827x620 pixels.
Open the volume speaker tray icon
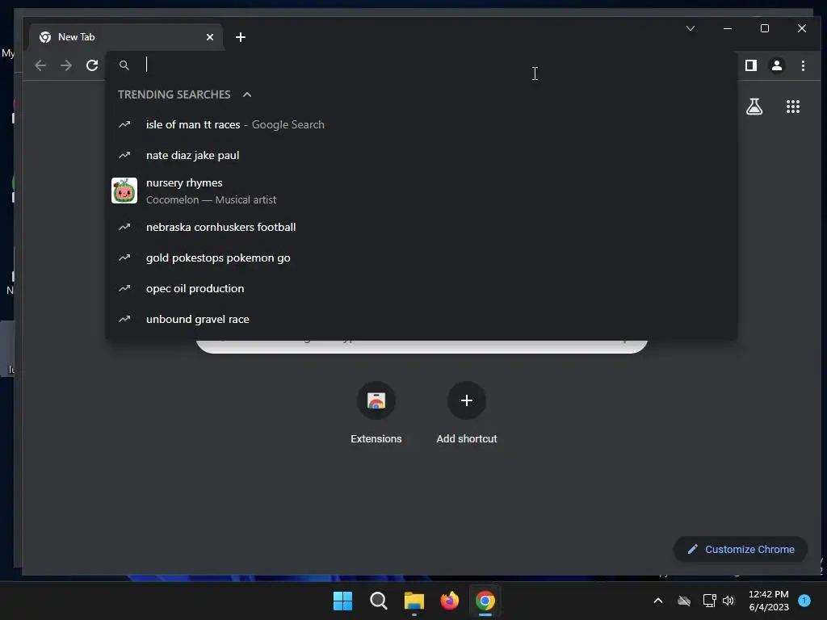pyautogui.click(x=728, y=601)
